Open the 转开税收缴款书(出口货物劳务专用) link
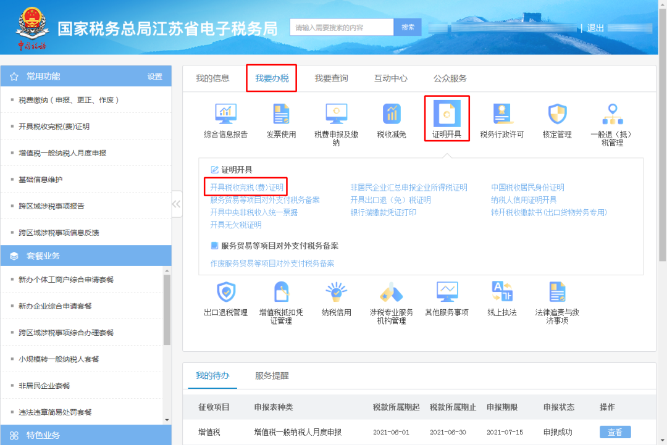 click(549, 212)
